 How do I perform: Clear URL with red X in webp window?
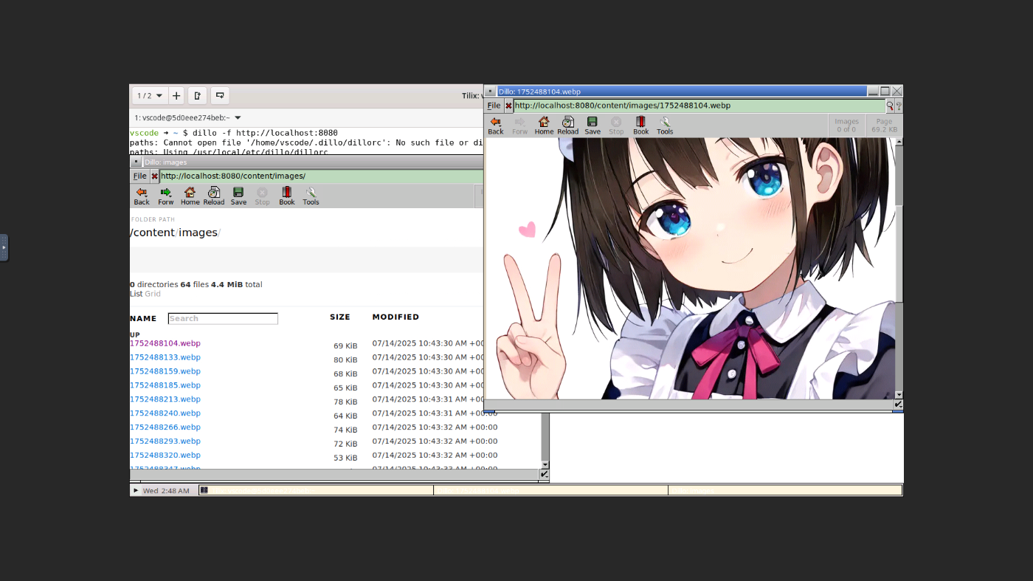[x=508, y=106]
